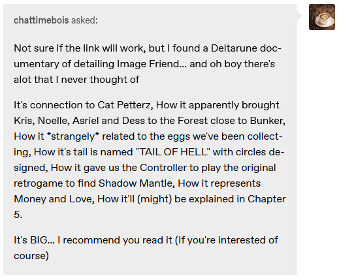Click the lone "5." line

point(18,215)
